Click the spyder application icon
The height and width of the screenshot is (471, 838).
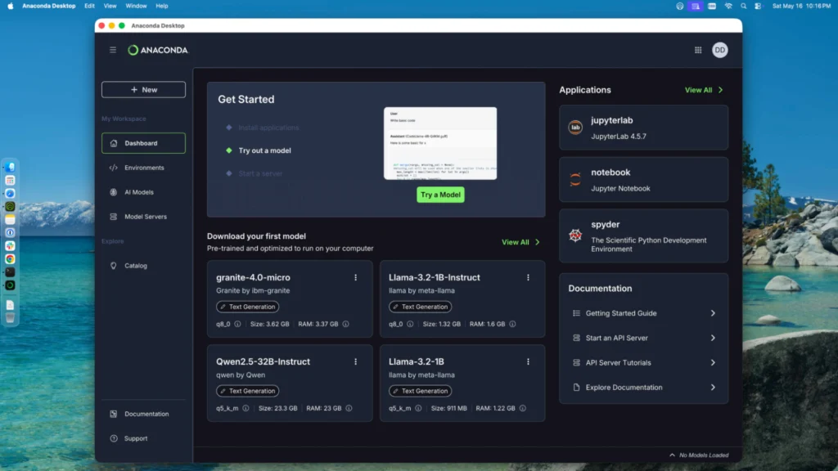click(575, 235)
